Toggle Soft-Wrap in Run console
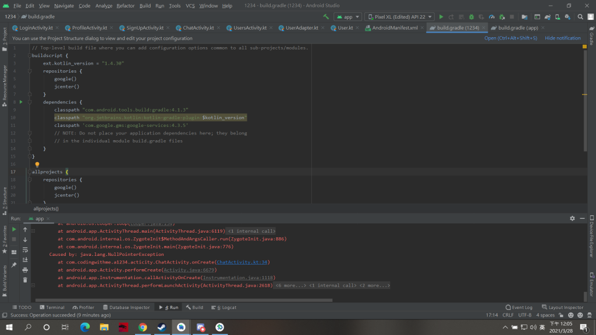The width and height of the screenshot is (596, 335). [25, 250]
